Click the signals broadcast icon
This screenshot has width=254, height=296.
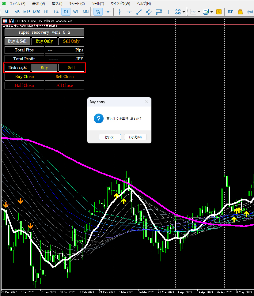click(250, 12)
